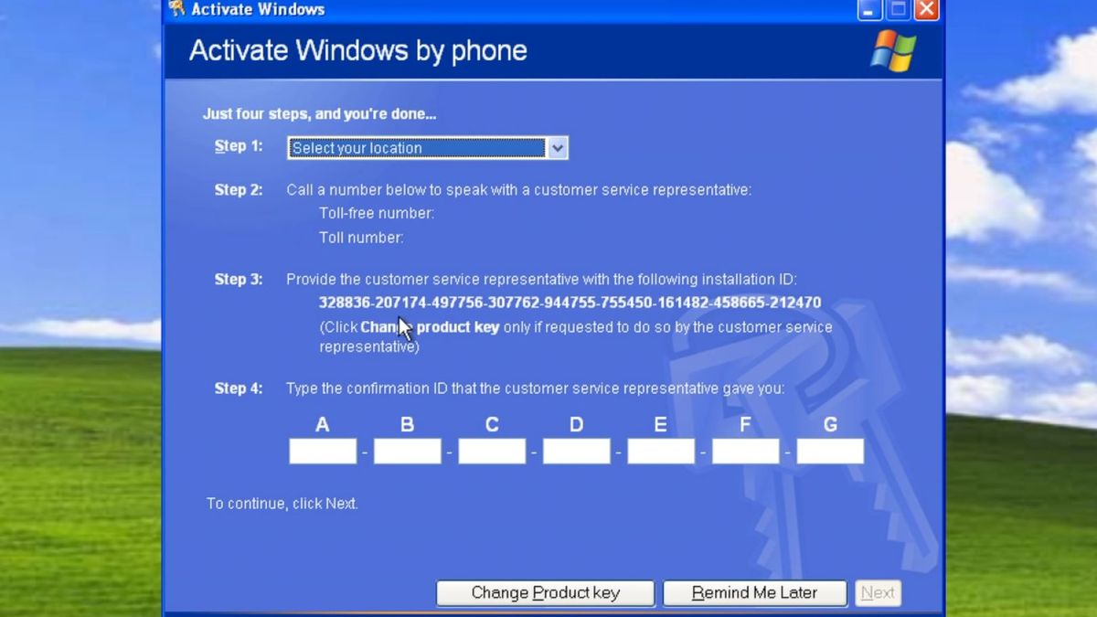Minimize the Activate Windows dialog
The height and width of the screenshot is (617, 1097).
coord(869,10)
